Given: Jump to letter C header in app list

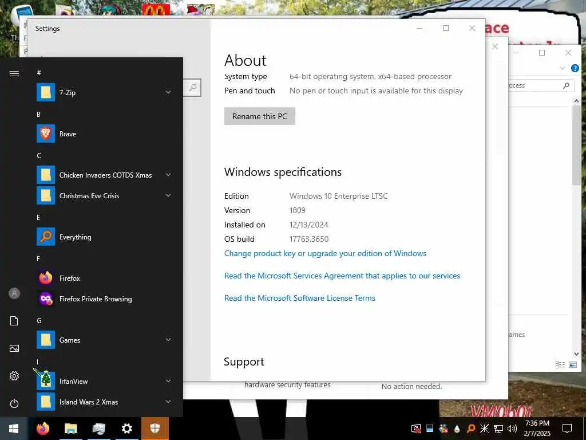Looking at the screenshot, I should tap(39, 156).
